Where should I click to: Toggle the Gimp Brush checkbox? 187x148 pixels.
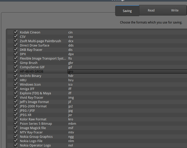16,62
